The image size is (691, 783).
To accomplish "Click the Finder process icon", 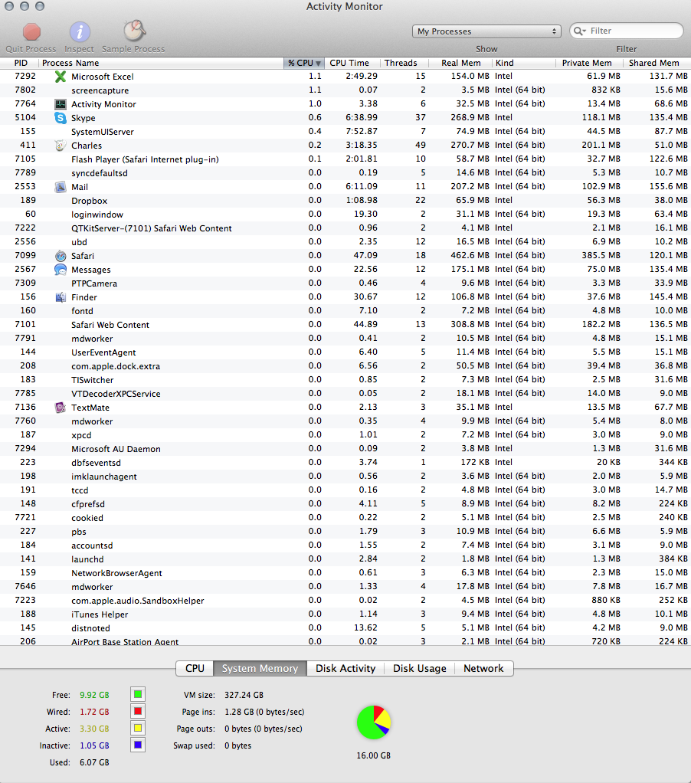I will coord(61,297).
